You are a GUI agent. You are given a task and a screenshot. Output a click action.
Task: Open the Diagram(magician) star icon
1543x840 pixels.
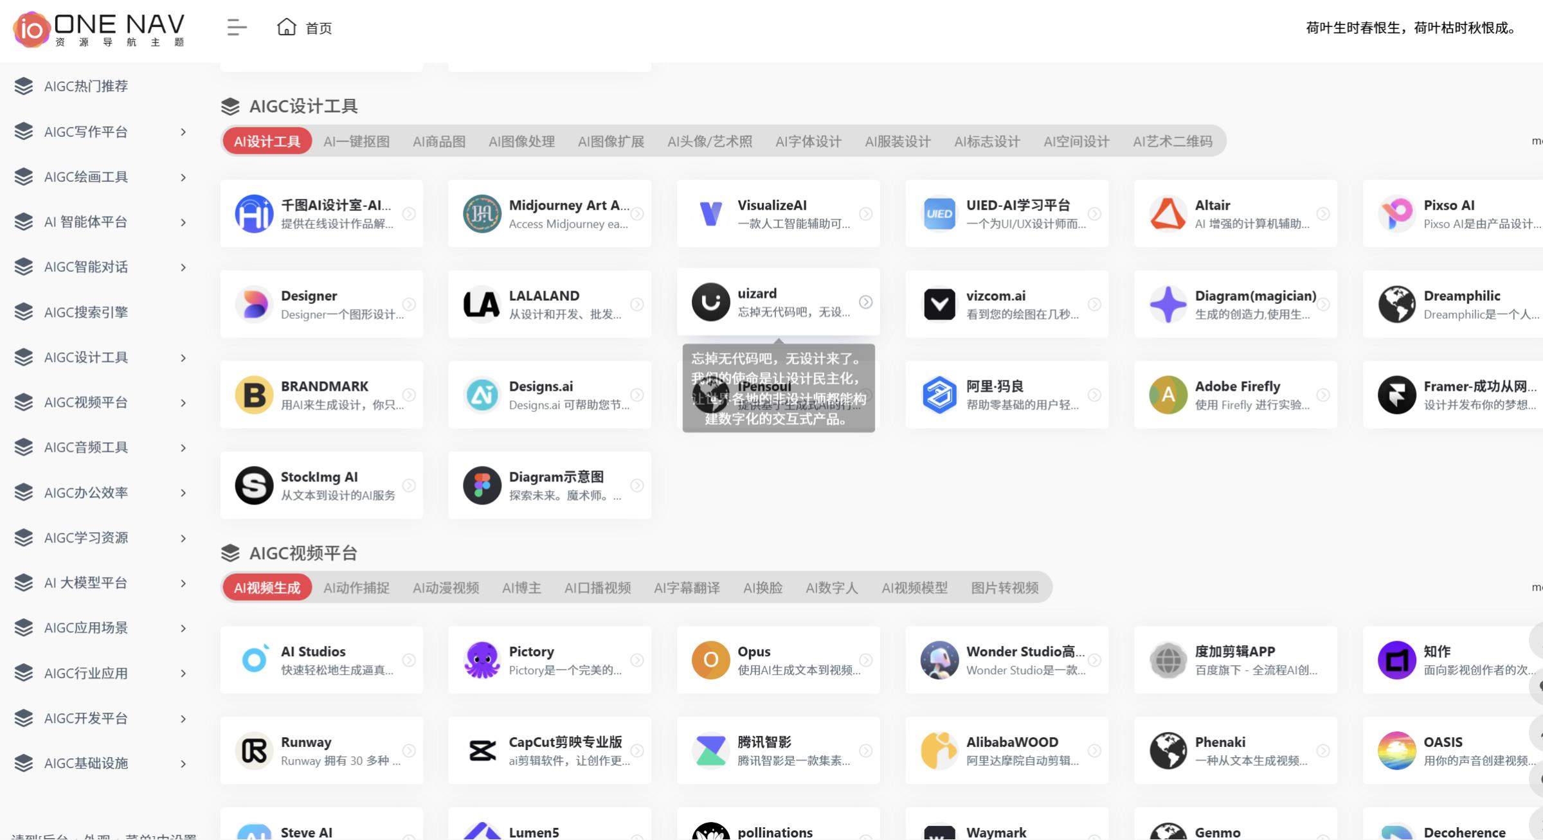(1168, 304)
